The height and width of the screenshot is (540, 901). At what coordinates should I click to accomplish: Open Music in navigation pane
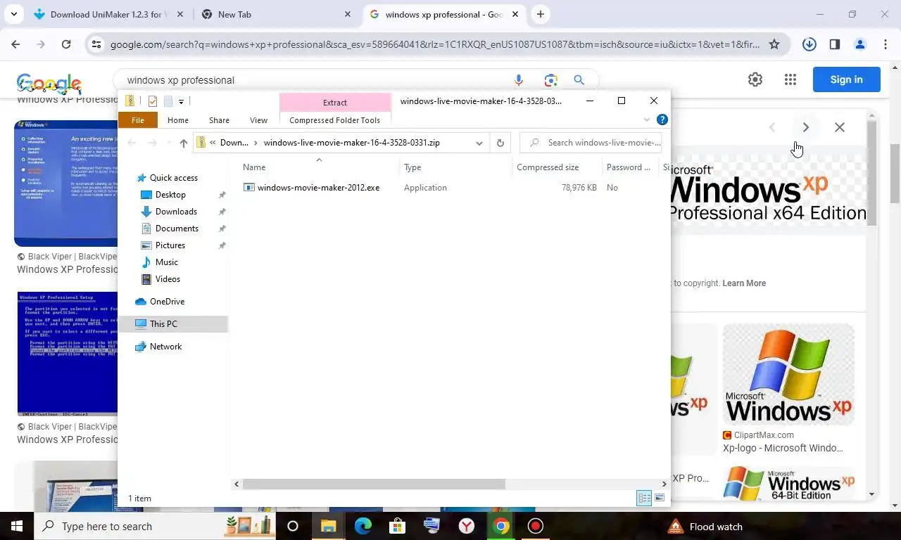[x=166, y=262]
